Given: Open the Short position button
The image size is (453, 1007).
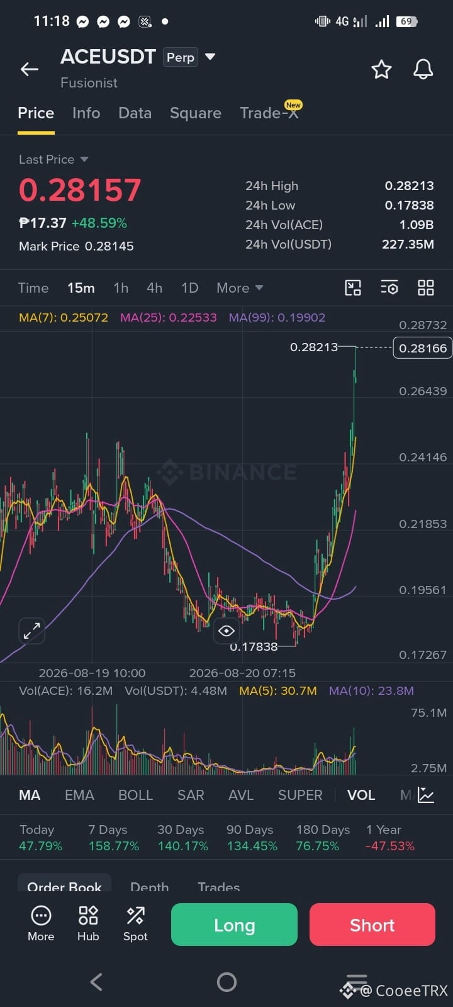Looking at the screenshot, I should (372, 925).
